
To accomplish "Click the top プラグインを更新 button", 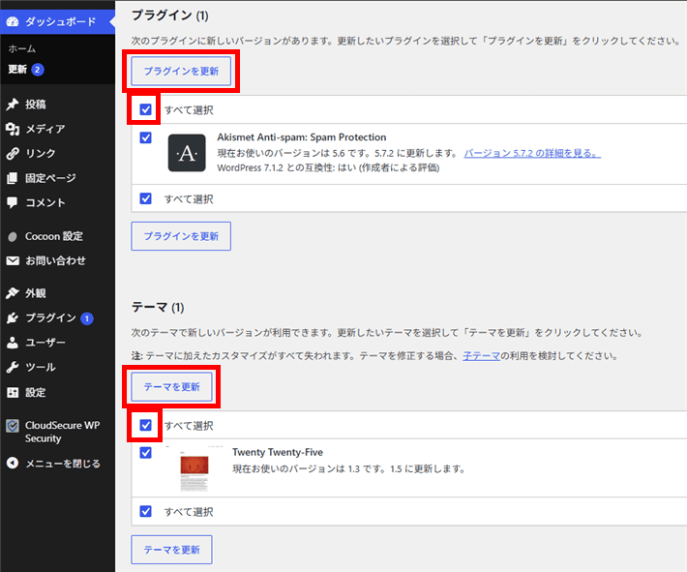I will coord(181,71).
